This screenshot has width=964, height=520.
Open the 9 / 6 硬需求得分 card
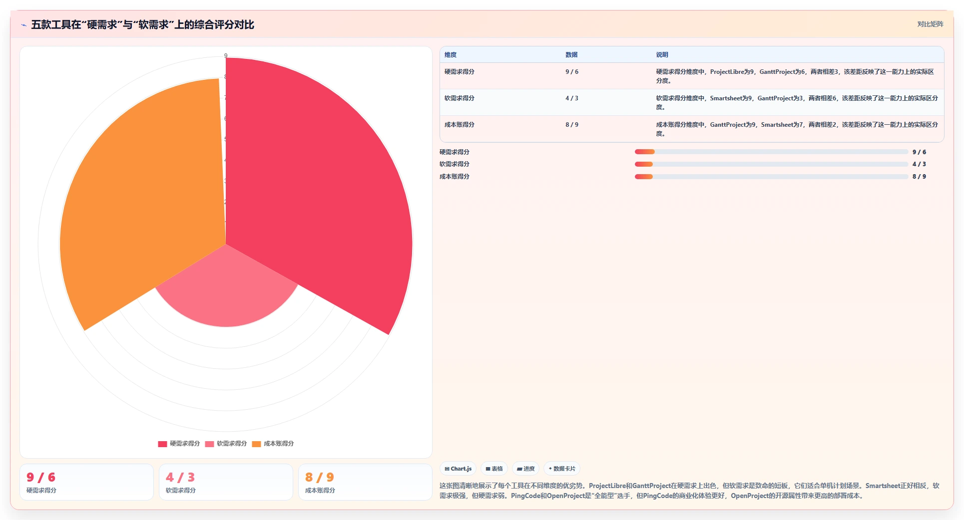pos(86,482)
